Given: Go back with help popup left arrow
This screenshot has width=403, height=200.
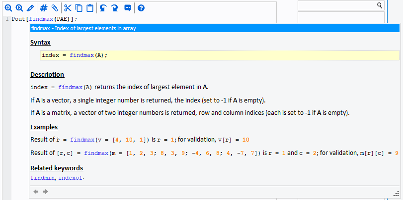Looking at the screenshot, I should [36, 192].
